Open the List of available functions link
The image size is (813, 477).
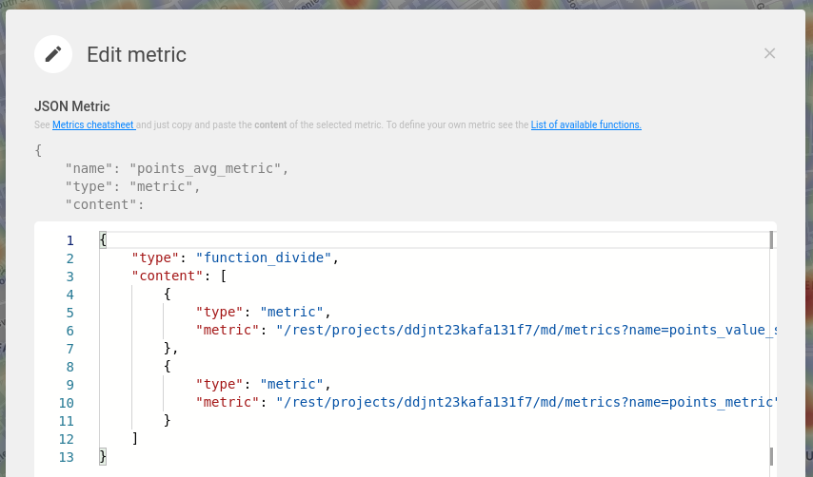(585, 124)
